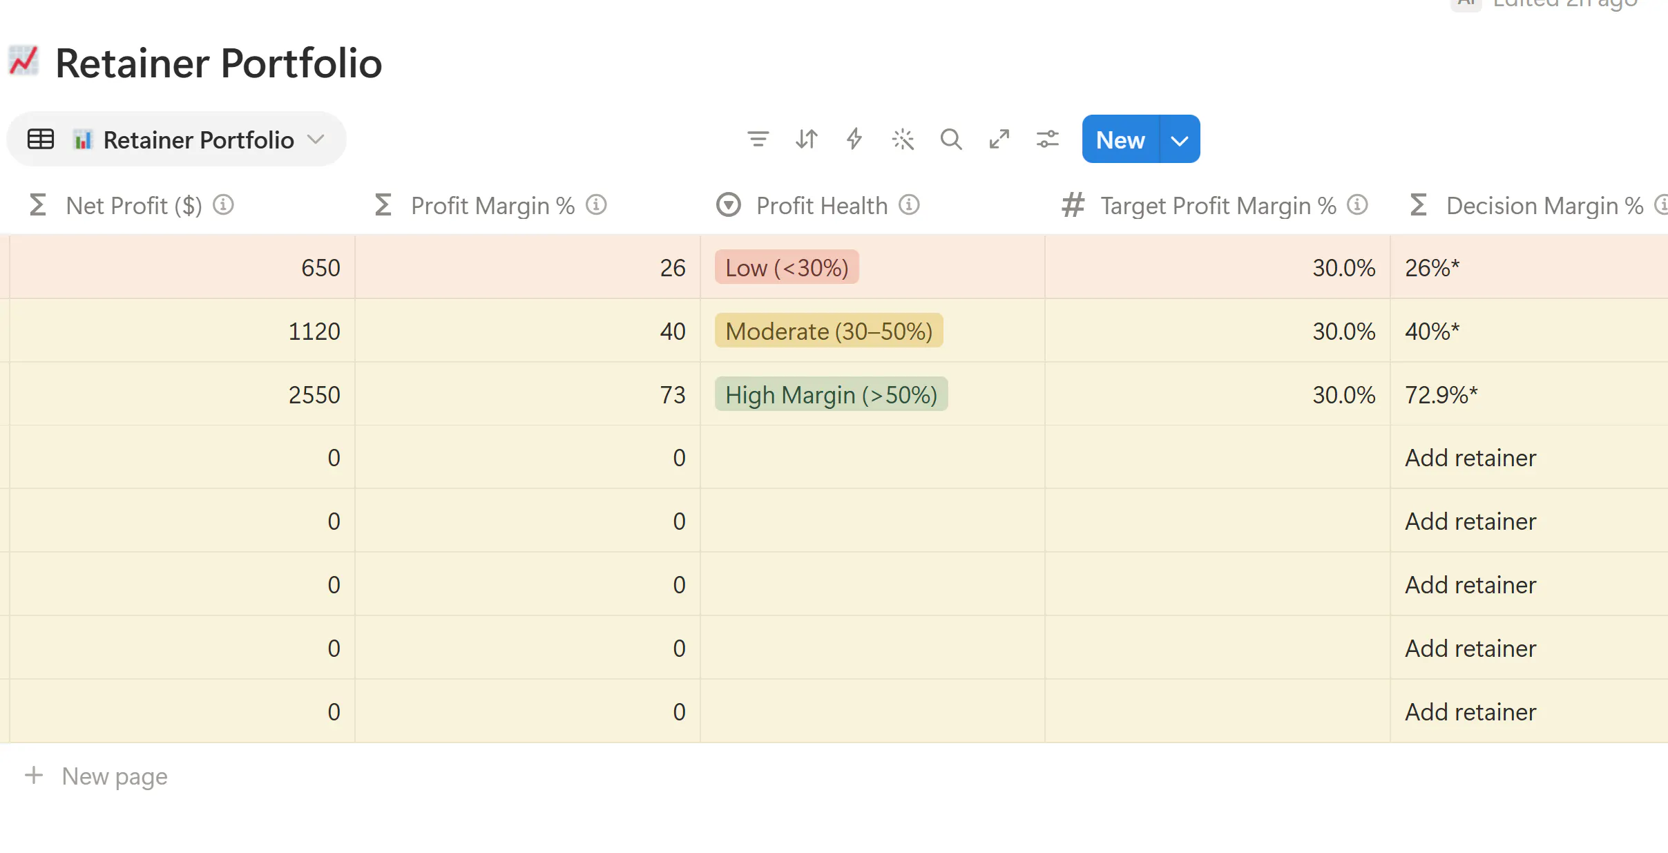Click the Retainer Portfolio page title

pos(218,63)
